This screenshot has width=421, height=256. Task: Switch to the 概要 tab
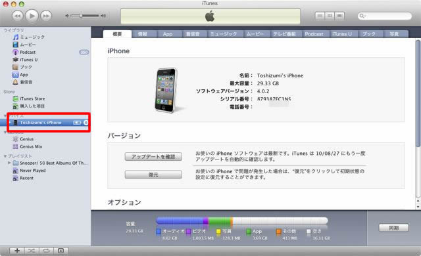[117, 34]
